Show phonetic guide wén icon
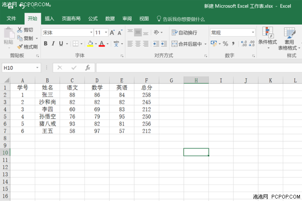Screen dimensions: 302x201 [x=116, y=44]
